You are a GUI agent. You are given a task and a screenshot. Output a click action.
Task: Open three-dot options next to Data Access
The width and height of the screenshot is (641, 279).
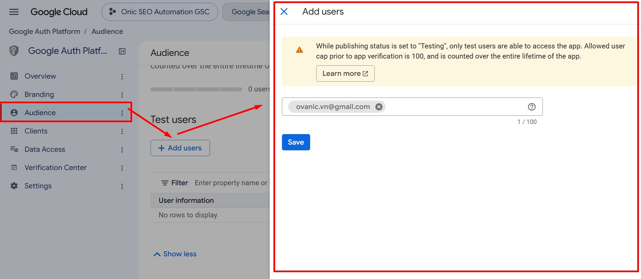(x=122, y=150)
